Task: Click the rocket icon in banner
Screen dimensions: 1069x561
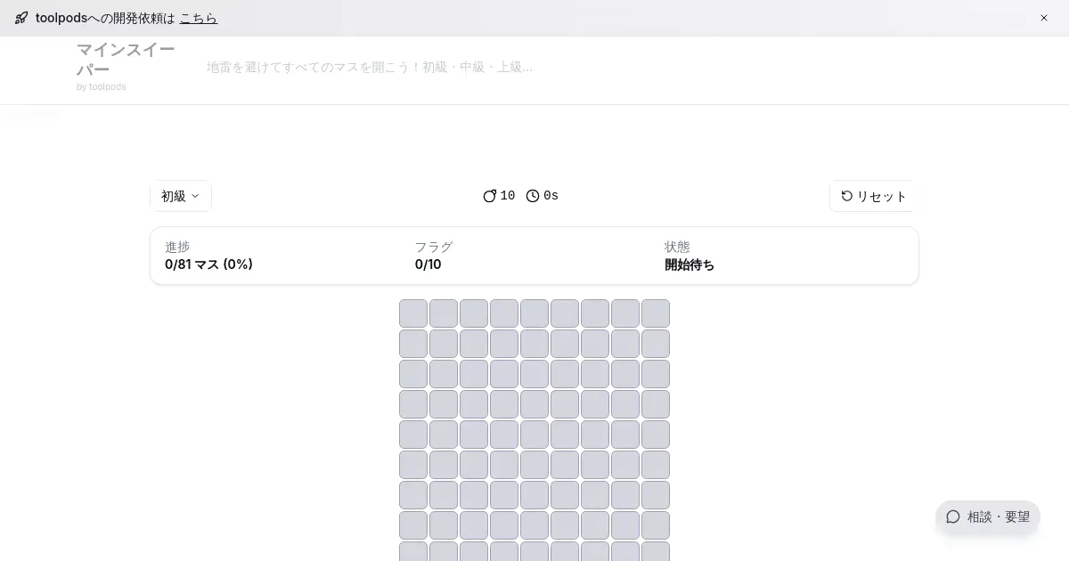Action: pyautogui.click(x=21, y=18)
